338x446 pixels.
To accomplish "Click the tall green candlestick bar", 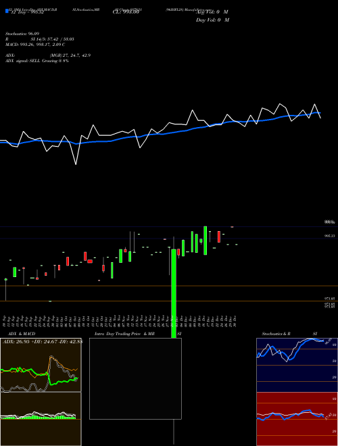I will tap(174, 293).
